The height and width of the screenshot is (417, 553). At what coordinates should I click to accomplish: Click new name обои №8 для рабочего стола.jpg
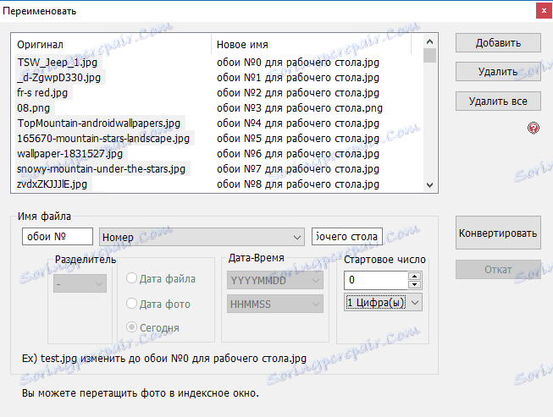pos(298,184)
